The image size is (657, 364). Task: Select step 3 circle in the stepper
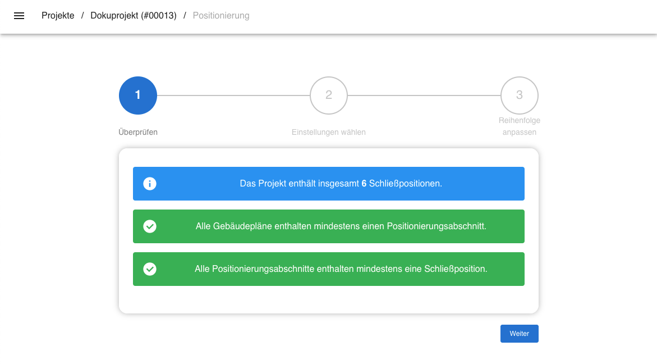click(519, 95)
